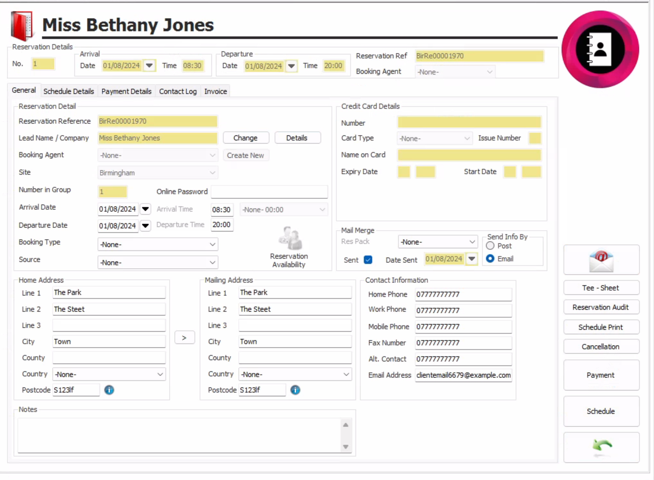
Task: Open the header Departure Date dropdown arrow
Action: pyautogui.click(x=292, y=66)
